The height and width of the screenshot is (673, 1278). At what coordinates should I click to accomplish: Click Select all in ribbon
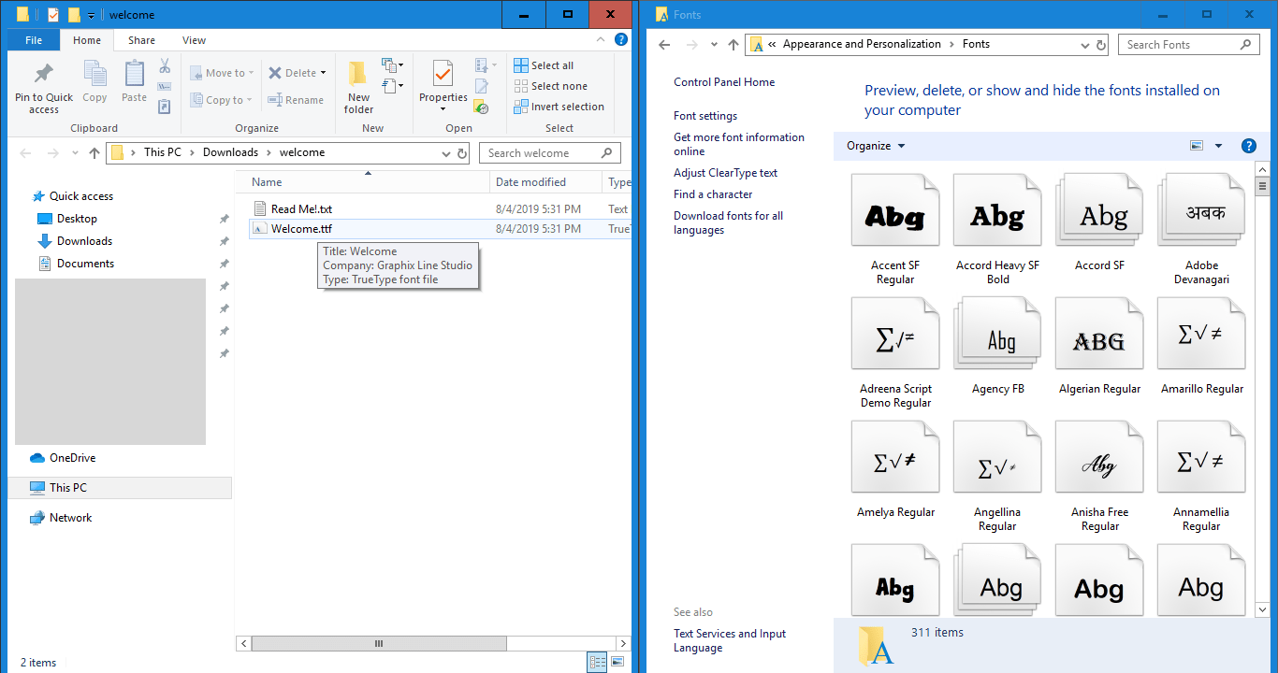click(544, 65)
